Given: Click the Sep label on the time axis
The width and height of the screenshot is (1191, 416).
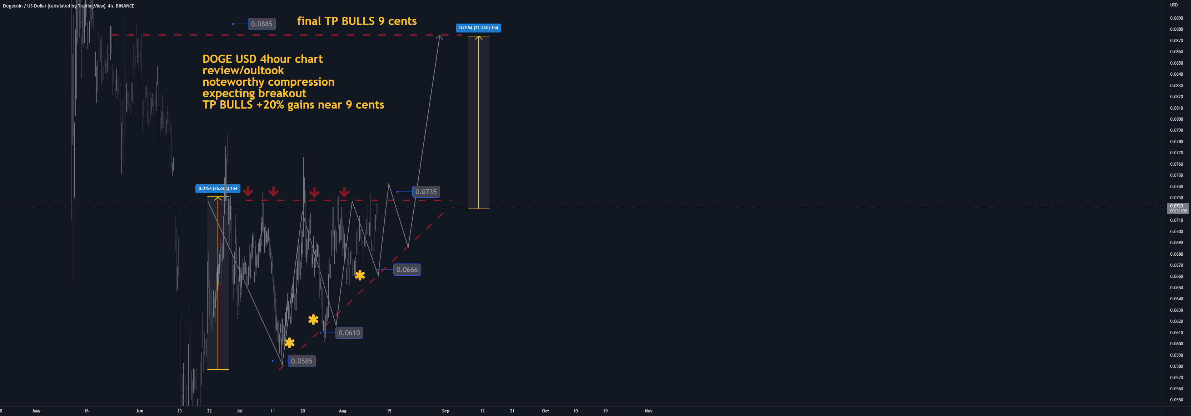Looking at the screenshot, I should pos(445,411).
